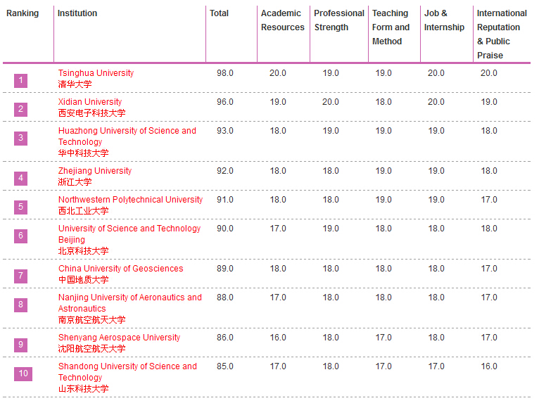The image size is (539, 403).
Task: Click the Job & Internship header
Action: [x=444, y=20]
